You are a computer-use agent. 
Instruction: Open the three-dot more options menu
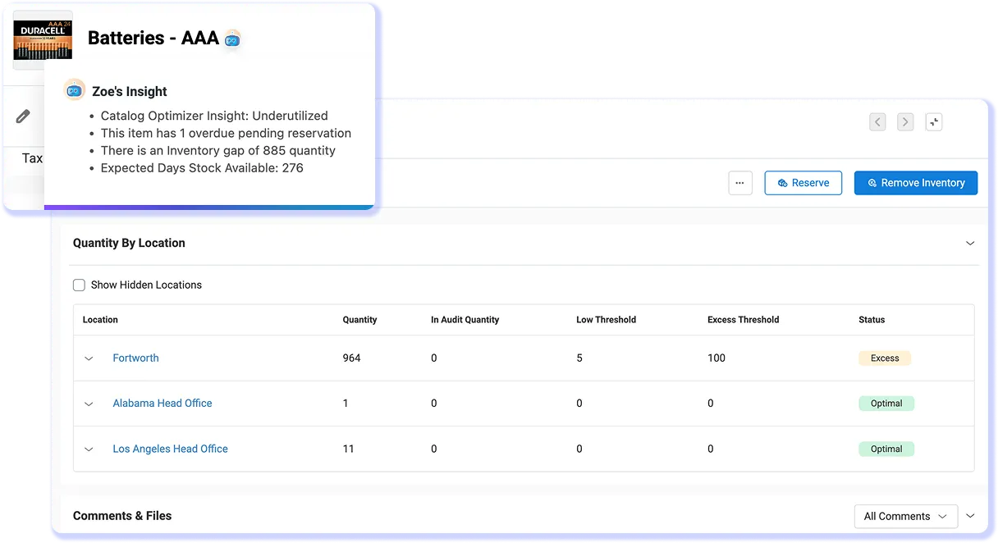point(740,183)
